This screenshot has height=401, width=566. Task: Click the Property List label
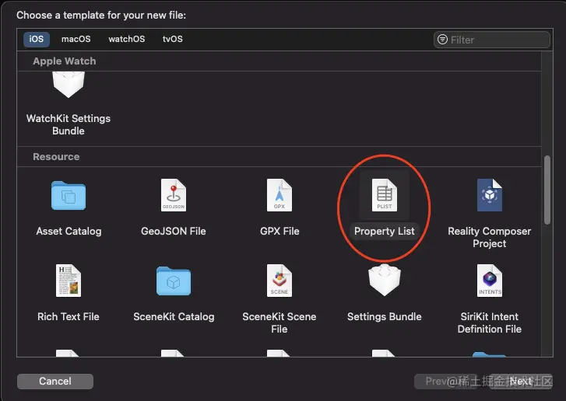click(385, 232)
